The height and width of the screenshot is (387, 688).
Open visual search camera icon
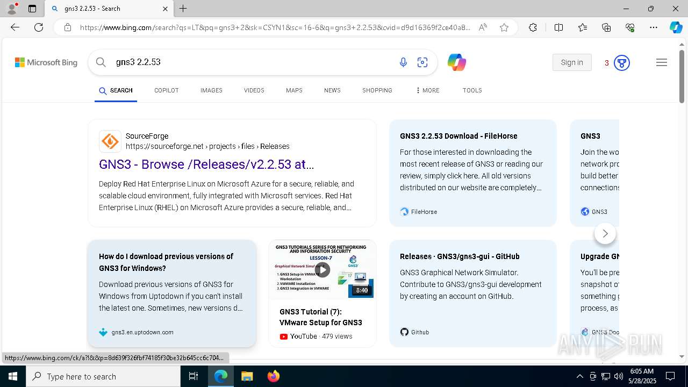pyautogui.click(x=422, y=62)
